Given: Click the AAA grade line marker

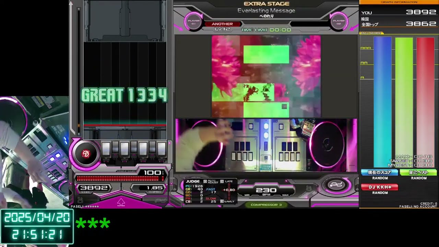Looking at the screenshot, I should pos(365,48).
